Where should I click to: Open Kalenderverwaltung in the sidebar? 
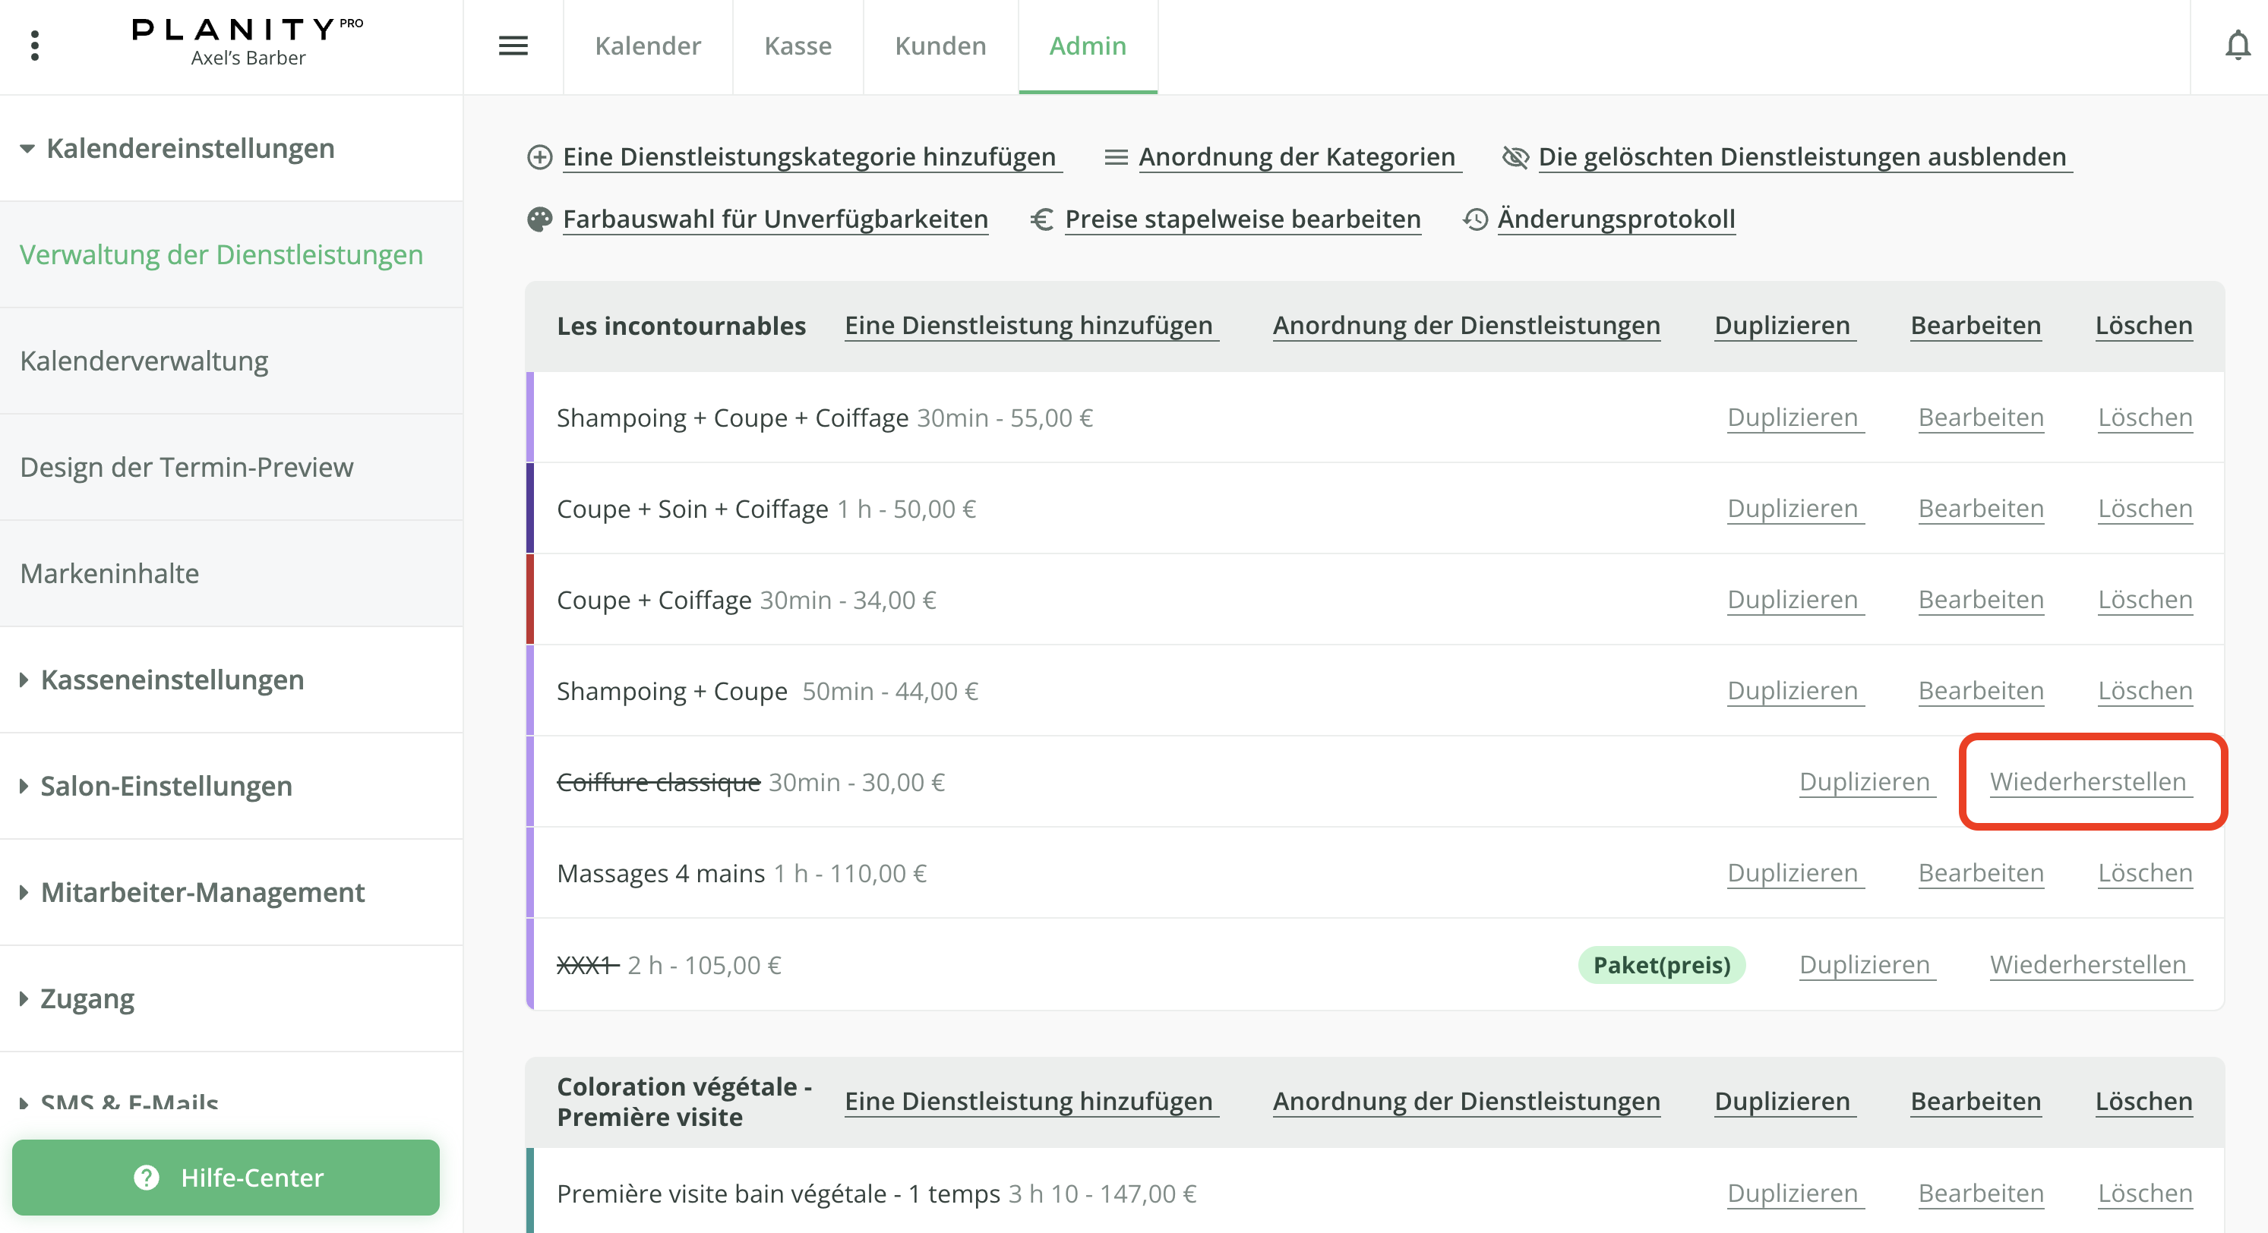coord(144,361)
